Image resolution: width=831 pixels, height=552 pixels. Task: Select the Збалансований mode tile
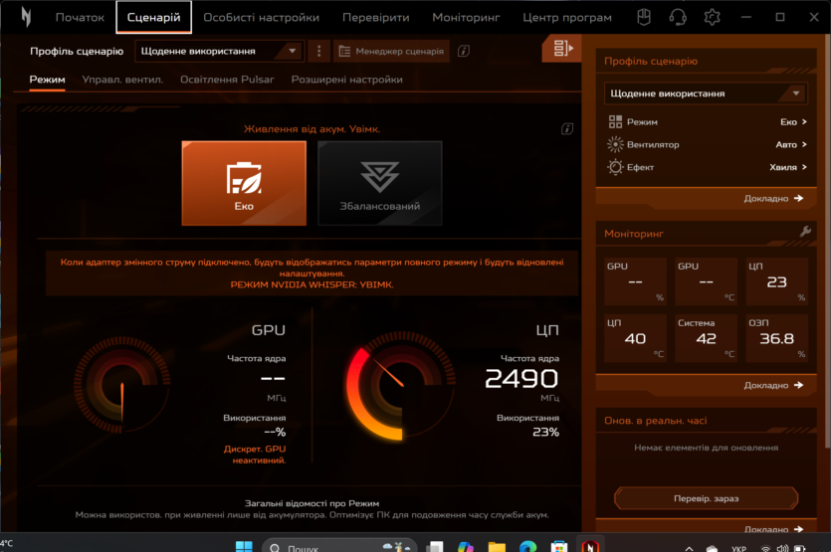point(380,183)
